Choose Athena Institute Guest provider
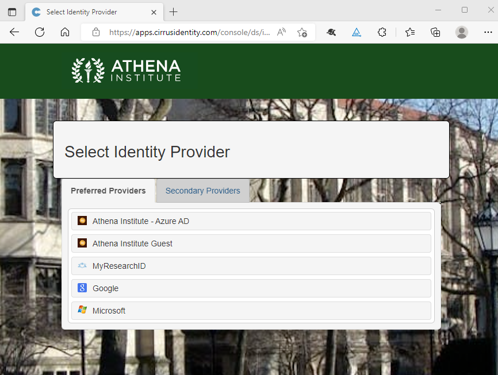Screen dimensions: 498x375 click(251, 243)
